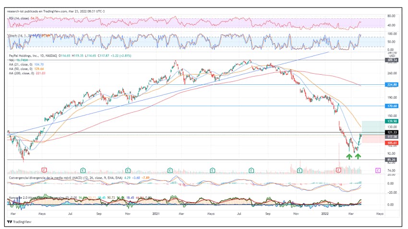Viewport: 408px width, 229px height.
Task: Select the black 121.33 price label
Action: [392, 132]
